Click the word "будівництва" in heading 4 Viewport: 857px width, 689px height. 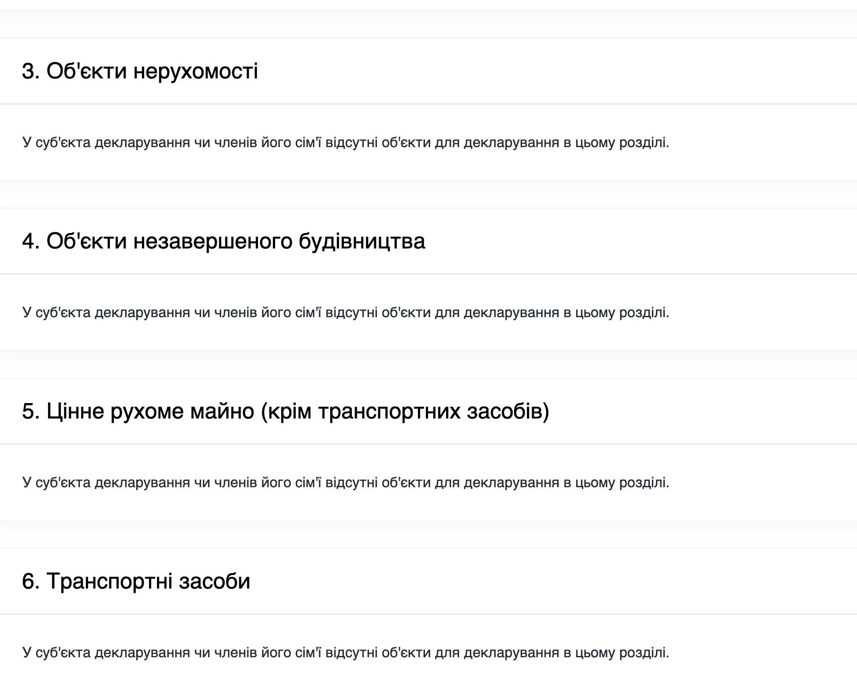pyautogui.click(x=361, y=241)
